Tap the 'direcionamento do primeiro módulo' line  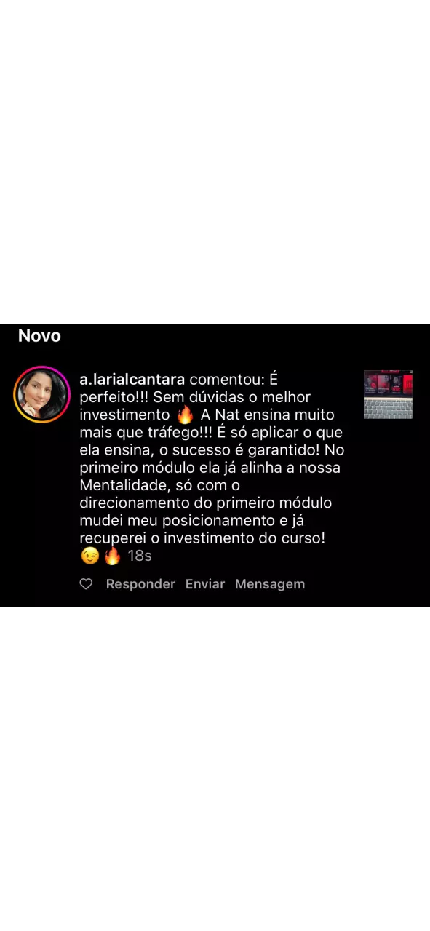(x=196, y=503)
